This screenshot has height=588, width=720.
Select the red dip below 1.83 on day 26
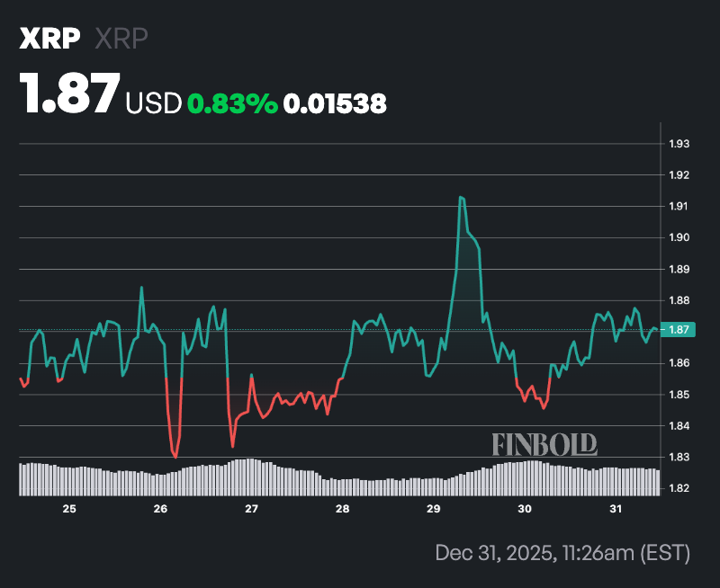(x=175, y=451)
